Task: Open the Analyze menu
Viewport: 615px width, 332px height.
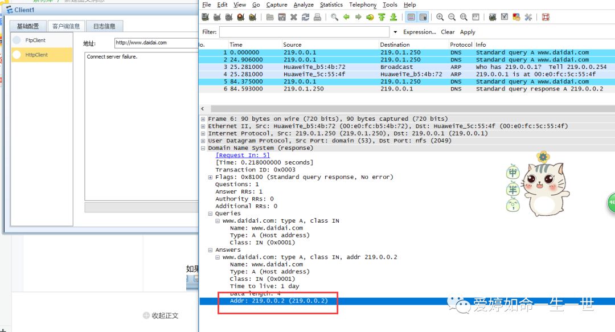Action: [304, 5]
